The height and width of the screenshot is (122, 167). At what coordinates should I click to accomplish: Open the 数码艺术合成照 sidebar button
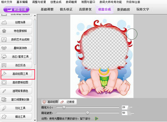[16, 39]
